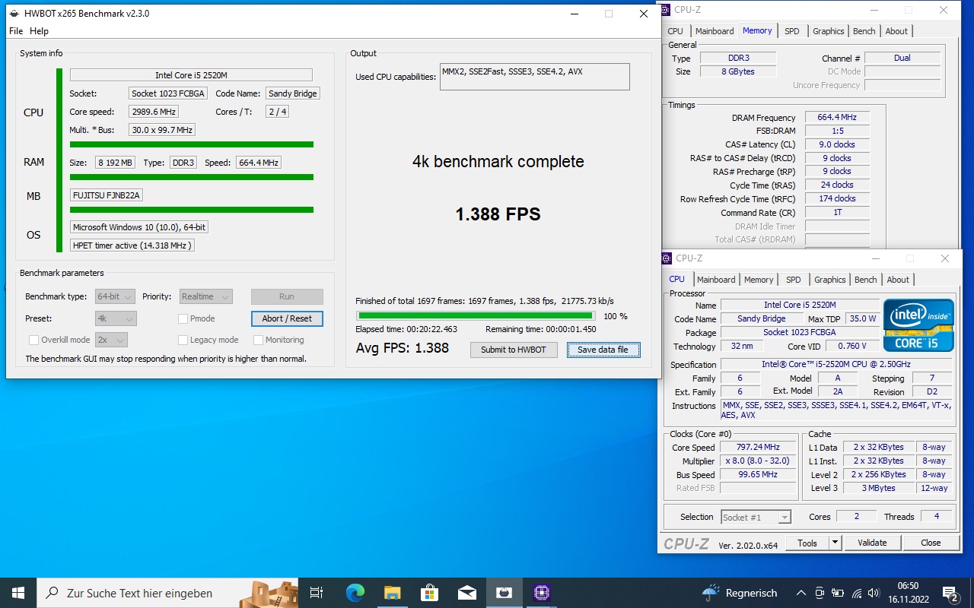The image size is (974, 608).
Task: Toggle the Monitoring checkbox
Action: pos(259,340)
